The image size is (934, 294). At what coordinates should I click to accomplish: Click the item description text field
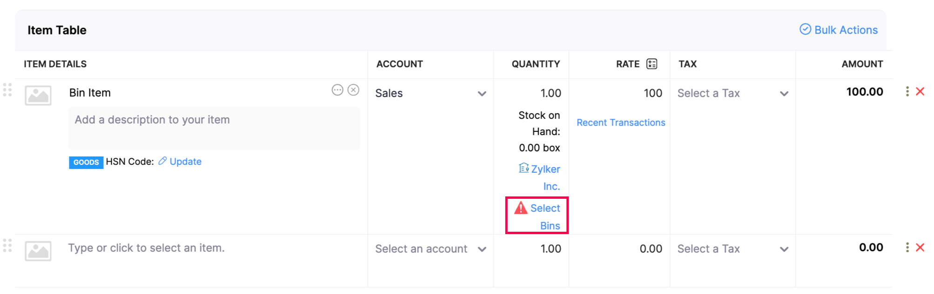(x=214, y=128)
